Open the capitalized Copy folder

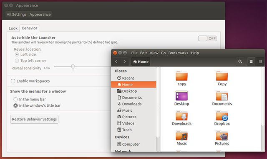click(222, 76)
